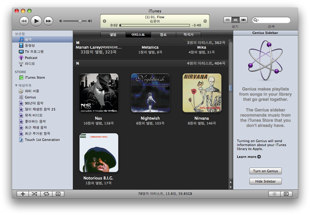Open 많이 재생한 음악 25 playlist

click(42, 109)
